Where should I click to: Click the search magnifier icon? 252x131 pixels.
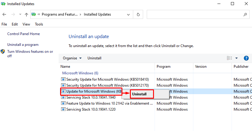point(245,15)
